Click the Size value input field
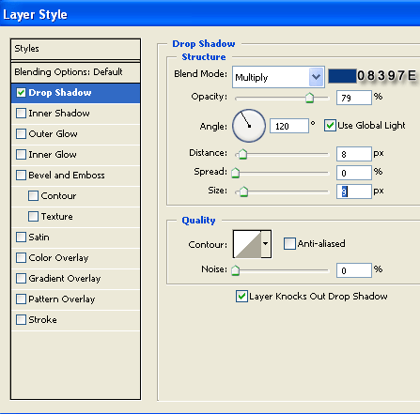Screen dimensions: 420x414 tap(354, 192)
